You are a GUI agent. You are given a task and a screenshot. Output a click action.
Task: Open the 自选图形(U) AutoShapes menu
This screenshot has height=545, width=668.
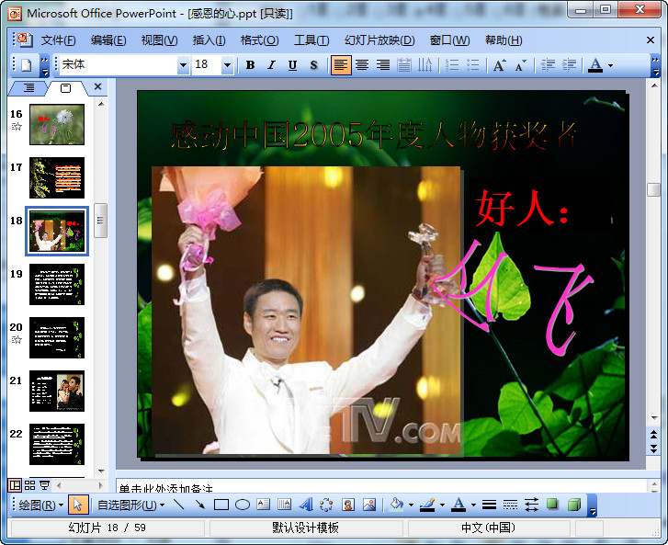[130, 505]
